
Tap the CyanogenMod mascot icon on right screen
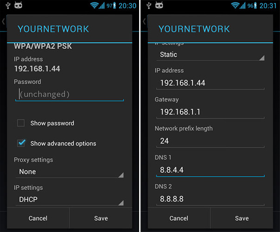pyautogui.click(x=159, y=5)
